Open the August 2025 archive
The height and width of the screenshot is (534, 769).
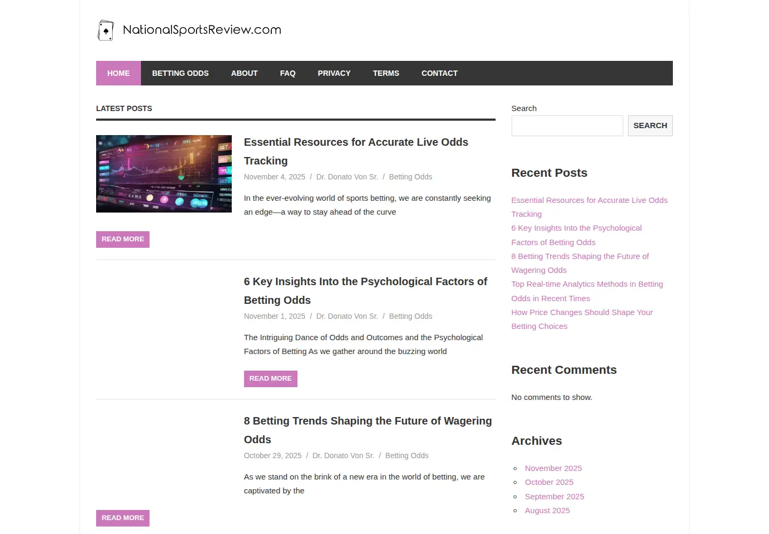tap(547, 511)
